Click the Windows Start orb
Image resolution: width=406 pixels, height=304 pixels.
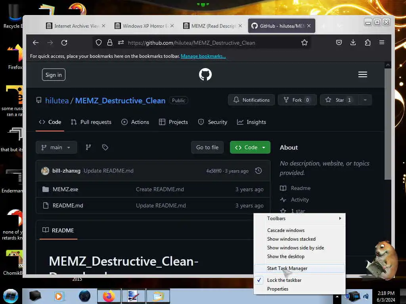point(11,296)
